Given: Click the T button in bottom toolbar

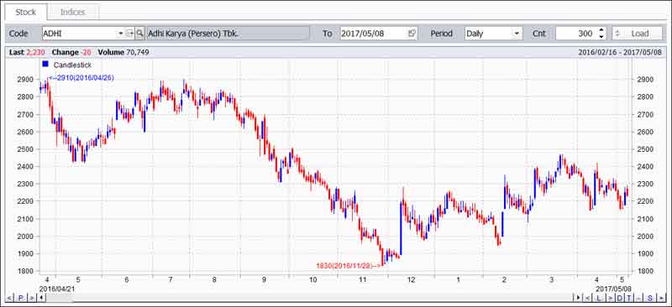Looking at the screenshot, I should [x=629, y=298].
